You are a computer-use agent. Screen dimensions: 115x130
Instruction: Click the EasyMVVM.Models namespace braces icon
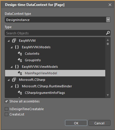pos(17,47)
